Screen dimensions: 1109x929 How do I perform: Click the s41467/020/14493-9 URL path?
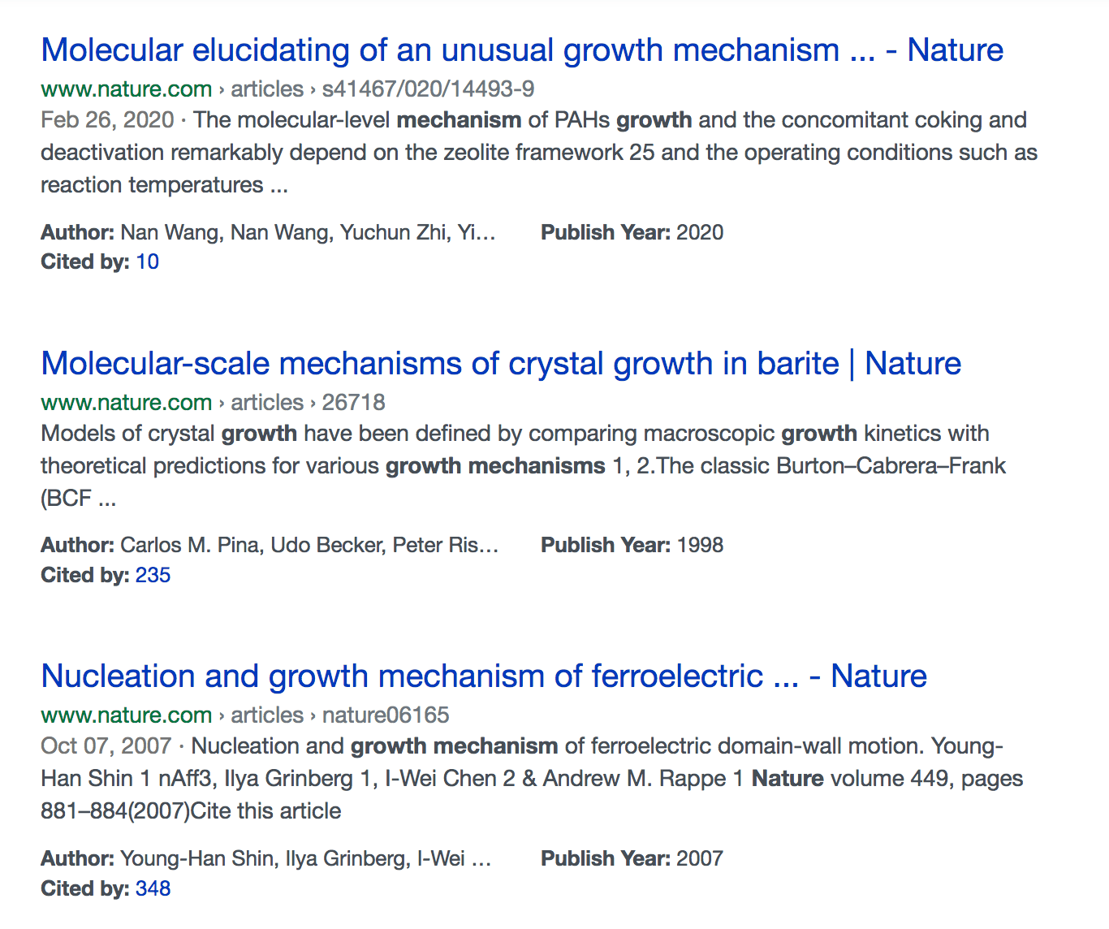point(428,89)
